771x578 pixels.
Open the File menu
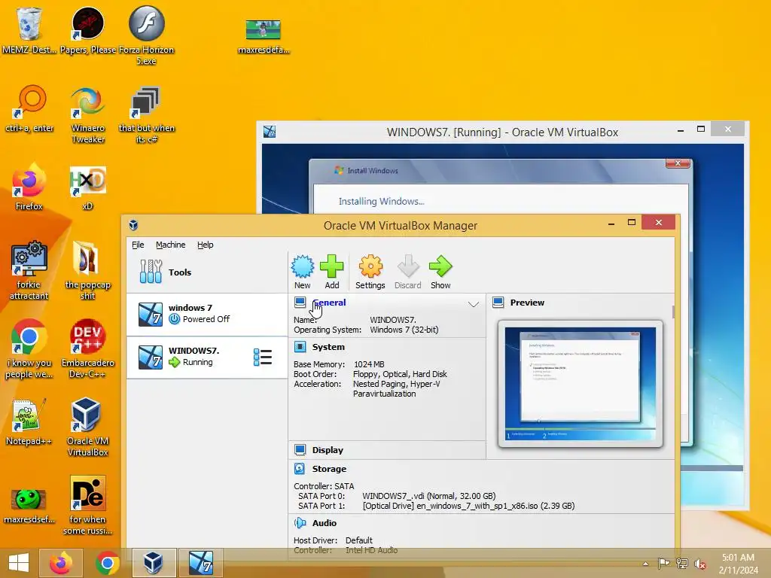[138, 245]
